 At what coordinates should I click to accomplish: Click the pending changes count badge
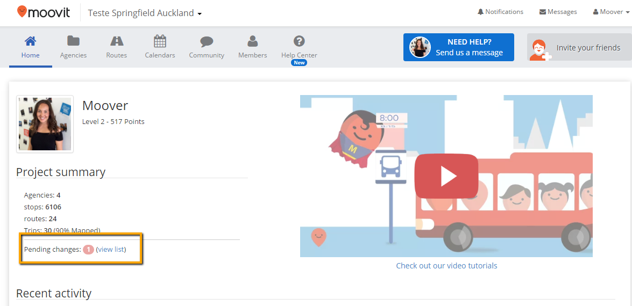(88, 250)
